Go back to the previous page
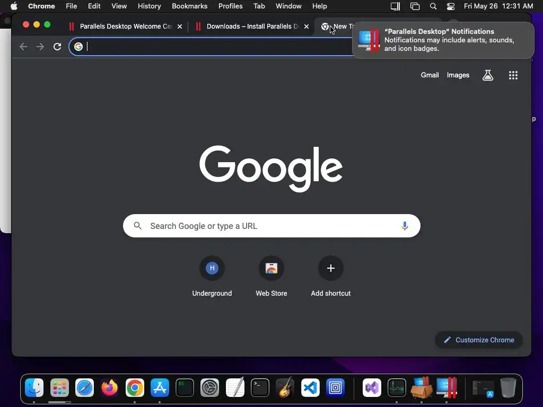 pyautogui.click(x=23, y=47)
